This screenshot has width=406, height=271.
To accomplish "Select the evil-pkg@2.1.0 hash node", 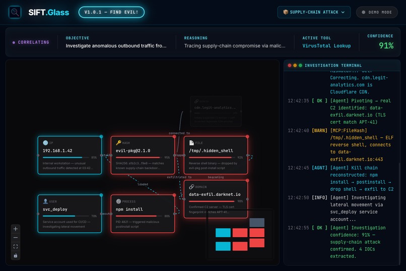I will click(x=143, y=155).
